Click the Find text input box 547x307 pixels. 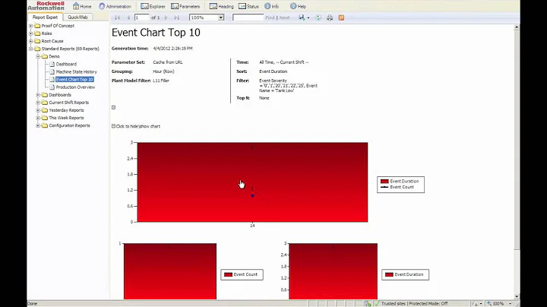(248, 17)
